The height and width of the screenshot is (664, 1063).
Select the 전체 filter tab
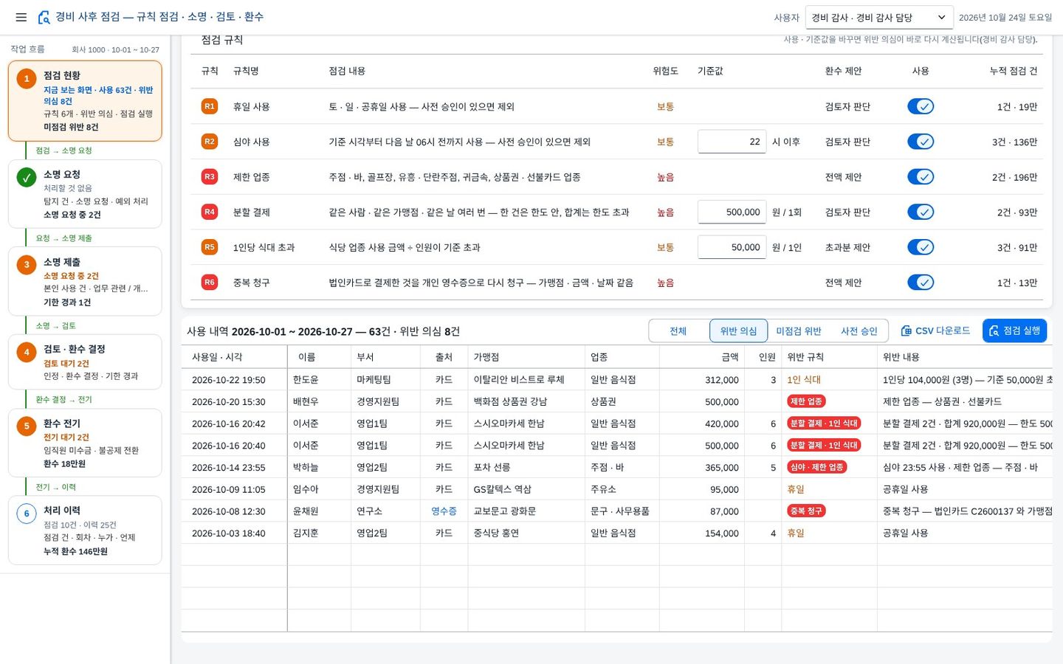point(678,331)
